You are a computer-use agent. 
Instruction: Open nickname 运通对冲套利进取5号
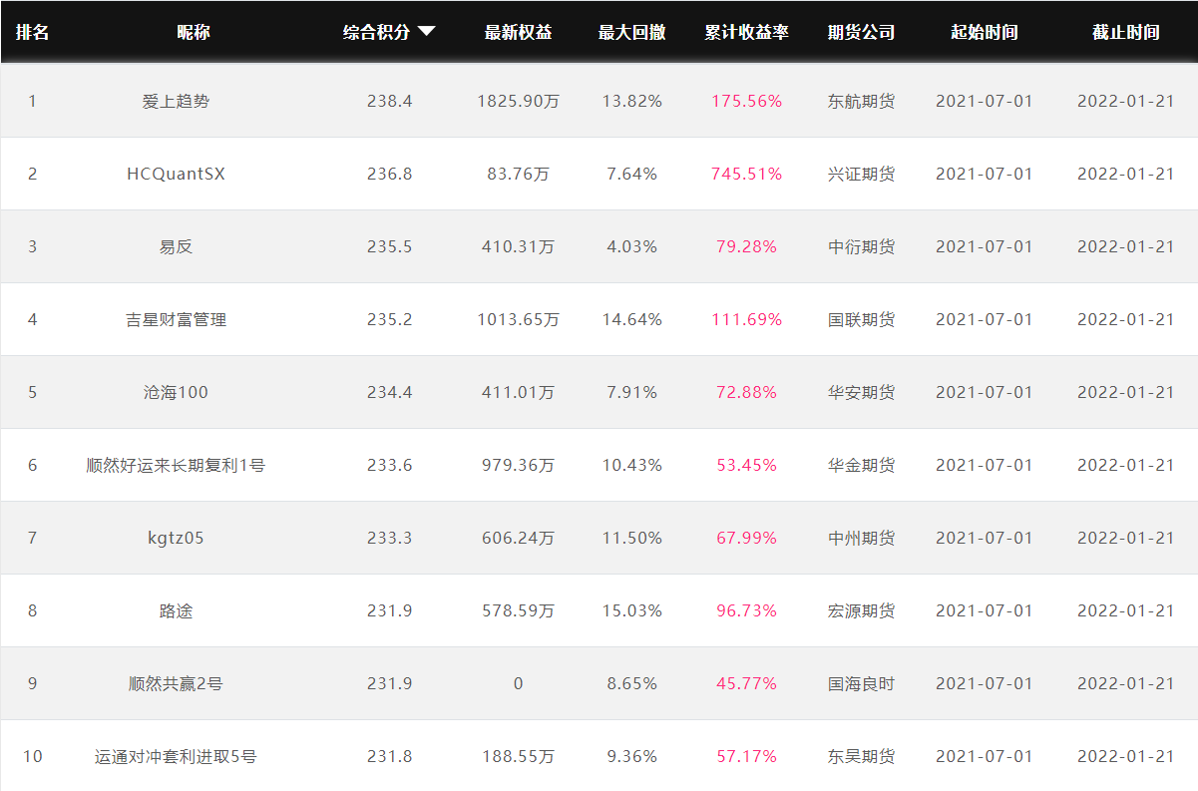[x=176, y=756]
